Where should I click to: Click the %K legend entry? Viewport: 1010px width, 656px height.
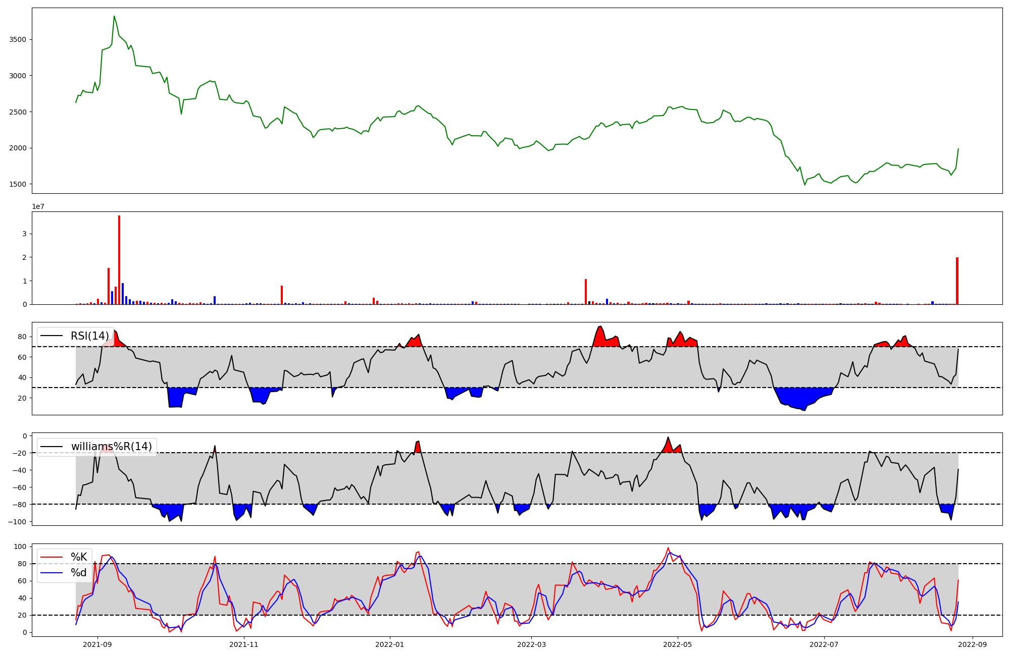coord(79,557)
